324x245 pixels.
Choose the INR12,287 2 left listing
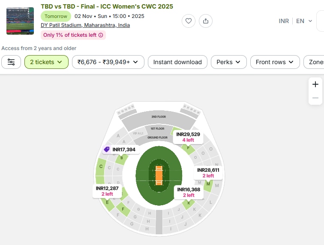[107, 191]
